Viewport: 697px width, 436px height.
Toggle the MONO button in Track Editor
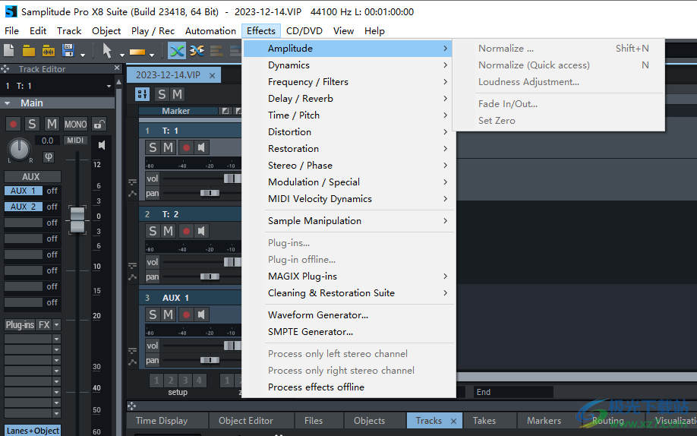pyautogui.click(x=76, y=124)
